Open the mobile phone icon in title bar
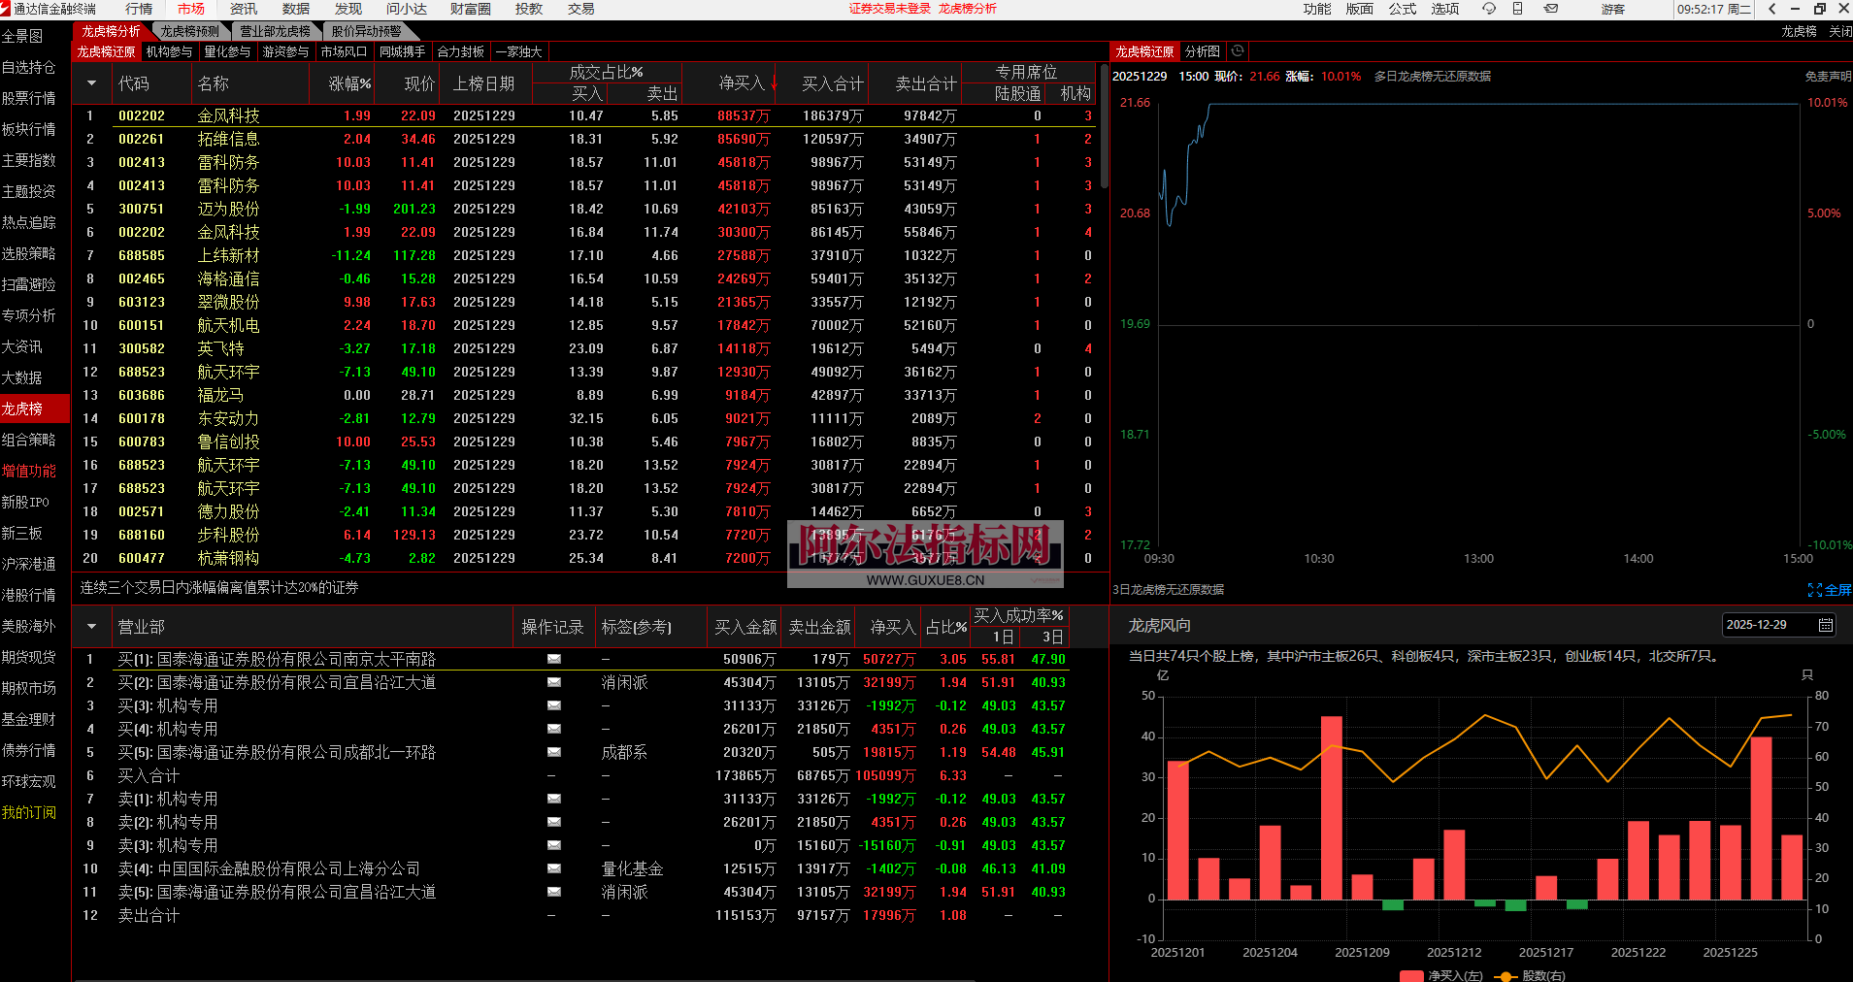Viewport: 1853px width, 982px height. pyautogui.click(x=1518, y=9)
